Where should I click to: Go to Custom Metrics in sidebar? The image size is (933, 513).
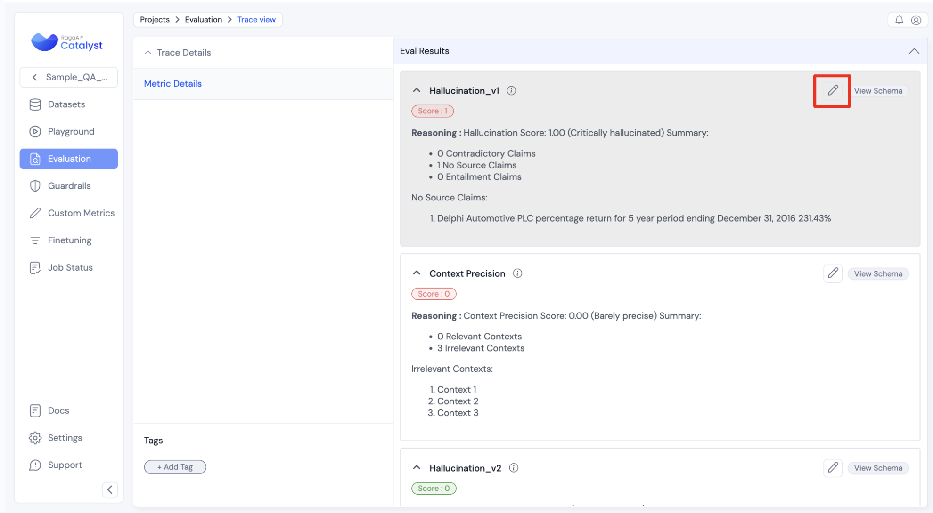pos(81,213)
